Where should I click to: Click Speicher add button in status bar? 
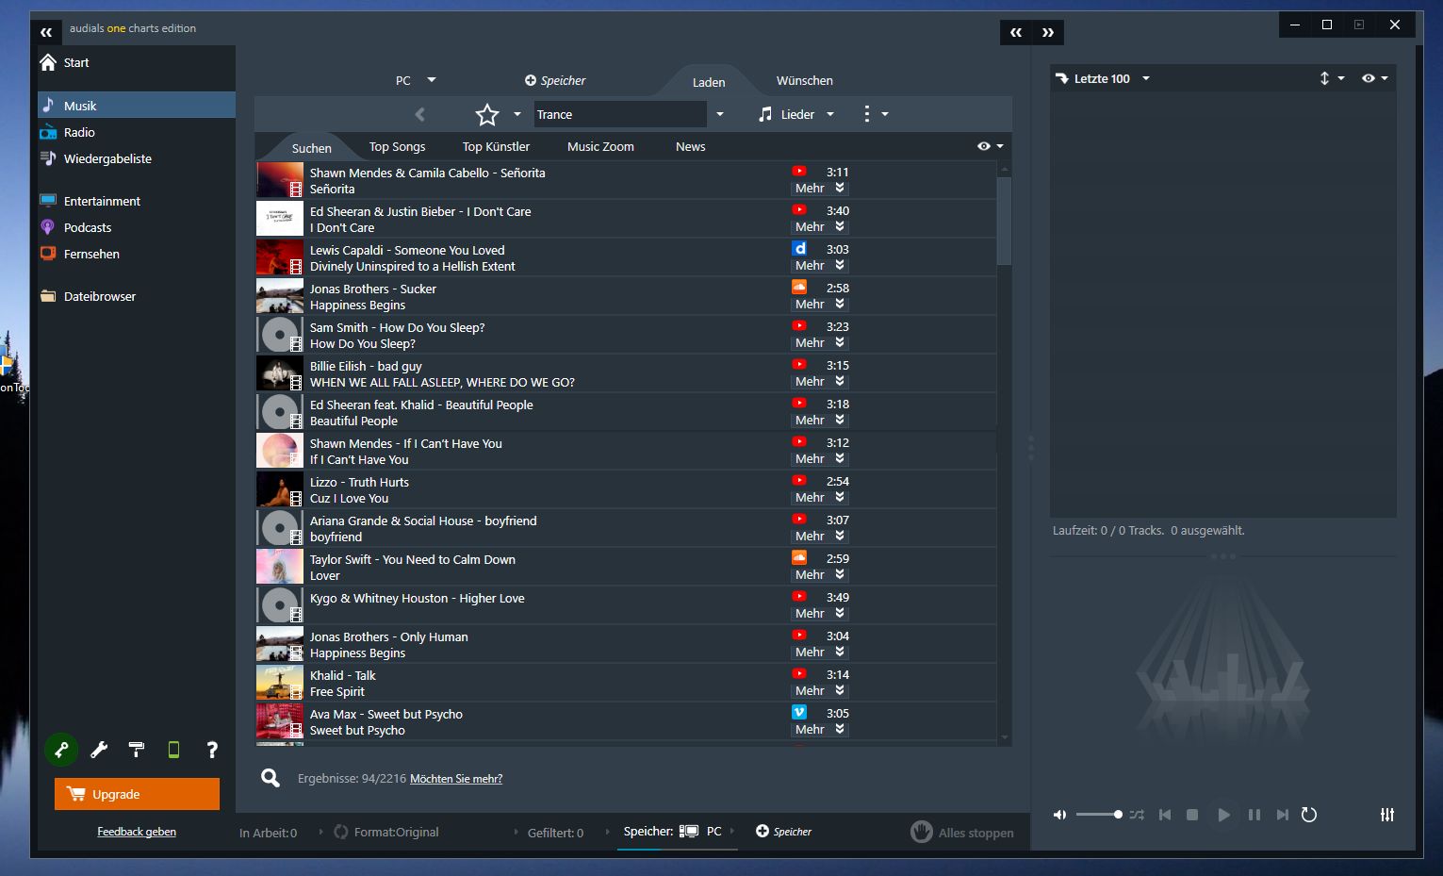pyautogui.click(x=783, y=832)
